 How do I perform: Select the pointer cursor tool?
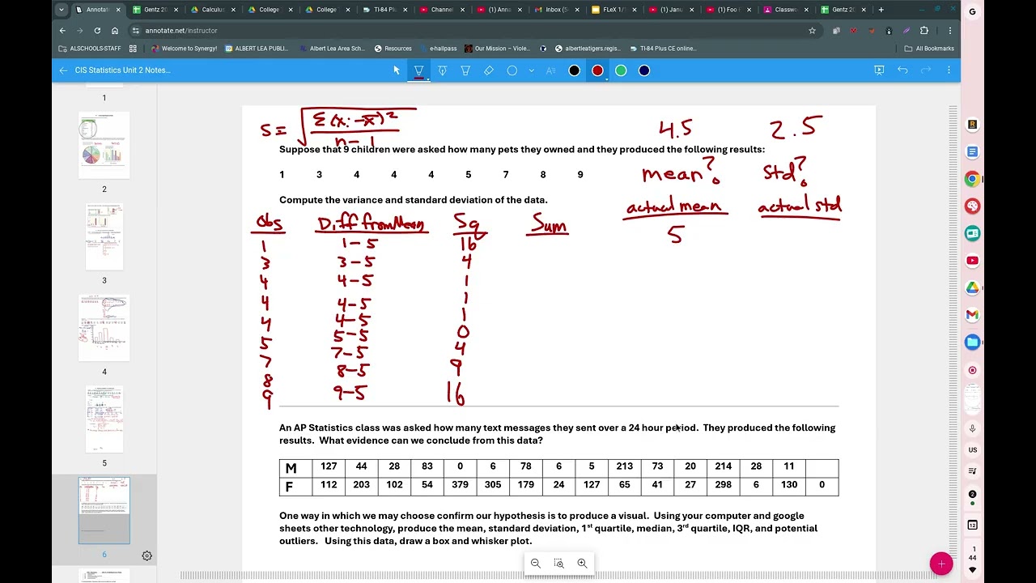click(x=397, y=70)
